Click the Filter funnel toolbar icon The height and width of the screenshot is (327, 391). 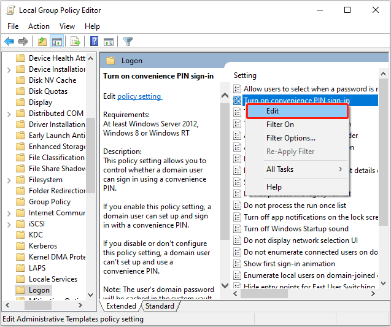click(x=128, y=41)
